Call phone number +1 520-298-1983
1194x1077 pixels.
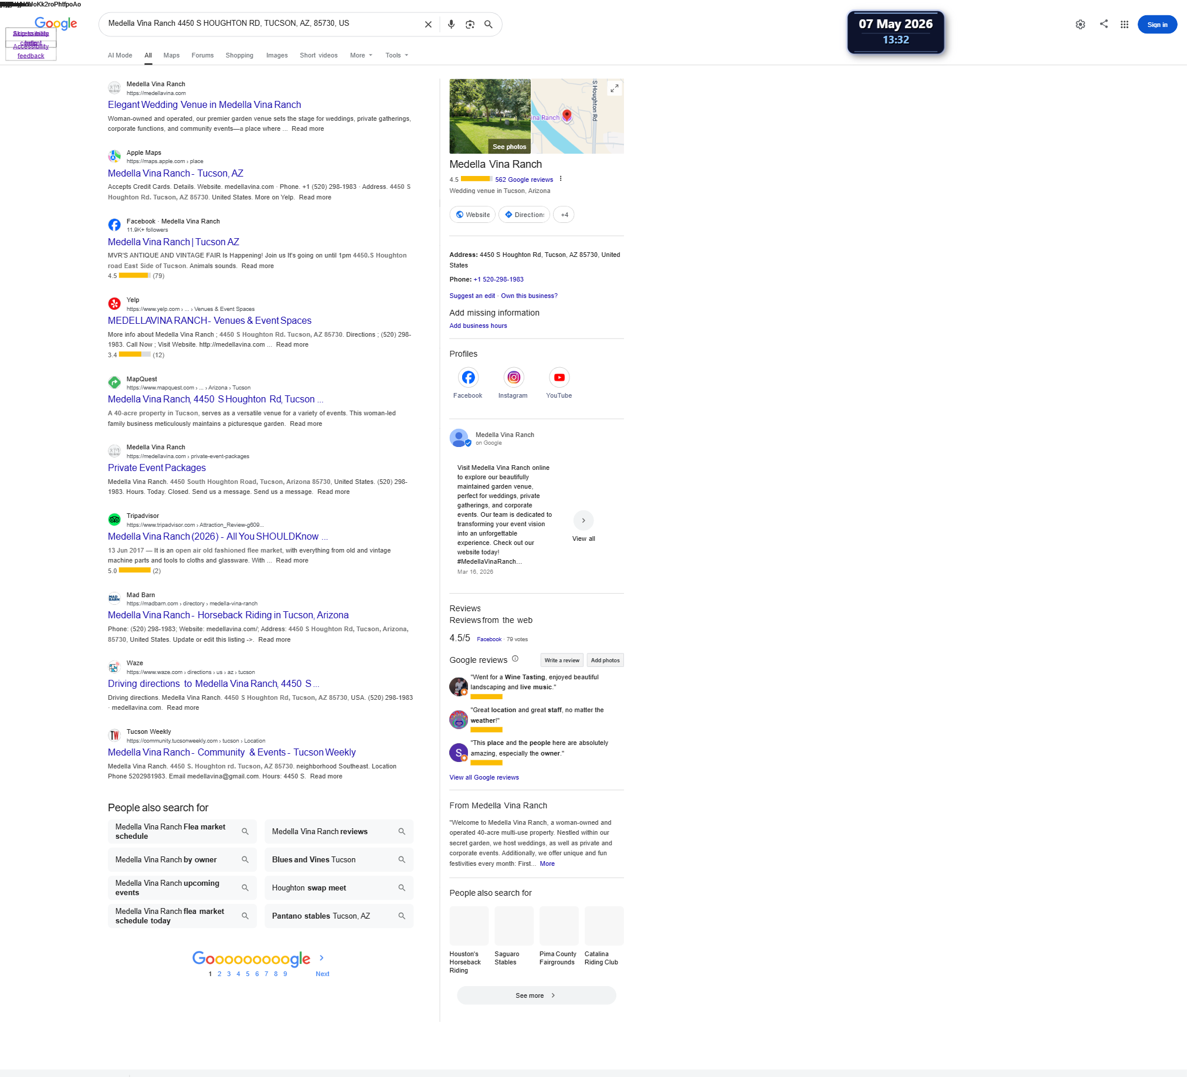pyautogui.click(x=498, y=279)
